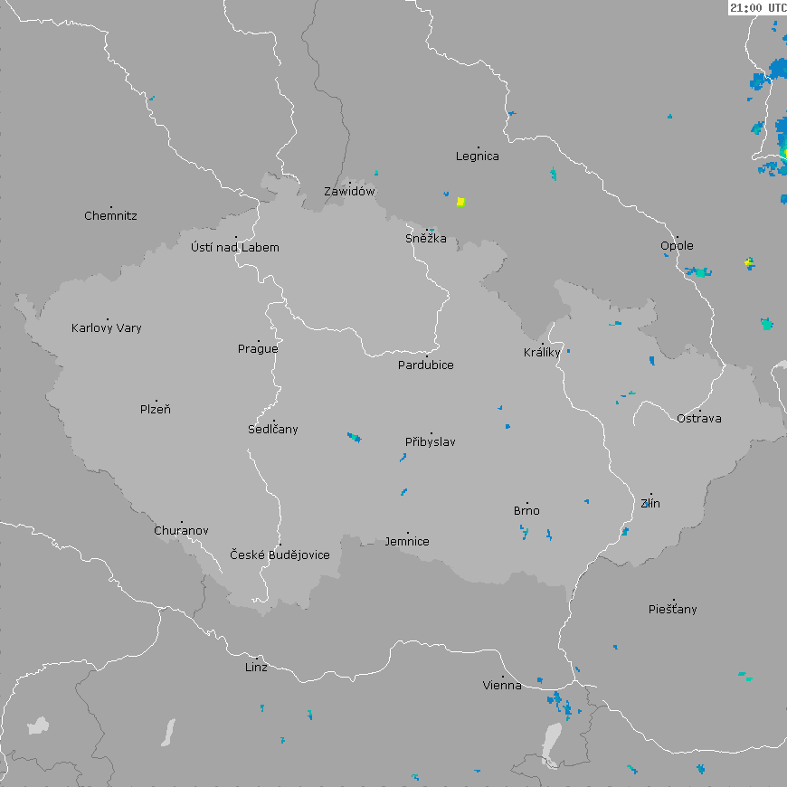787x787 pixels.
Task: Click the Plzeň city label
Action: (x=155, y=410)
